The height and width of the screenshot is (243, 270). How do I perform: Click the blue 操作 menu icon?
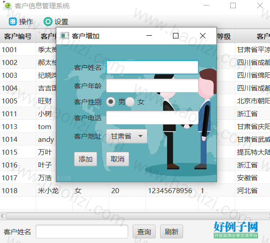(13, 22)
